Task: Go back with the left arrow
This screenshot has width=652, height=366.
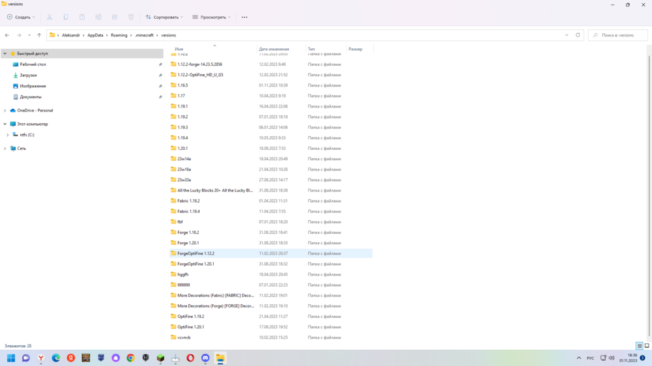Action: pyautogui.click(x=7, y=35)
